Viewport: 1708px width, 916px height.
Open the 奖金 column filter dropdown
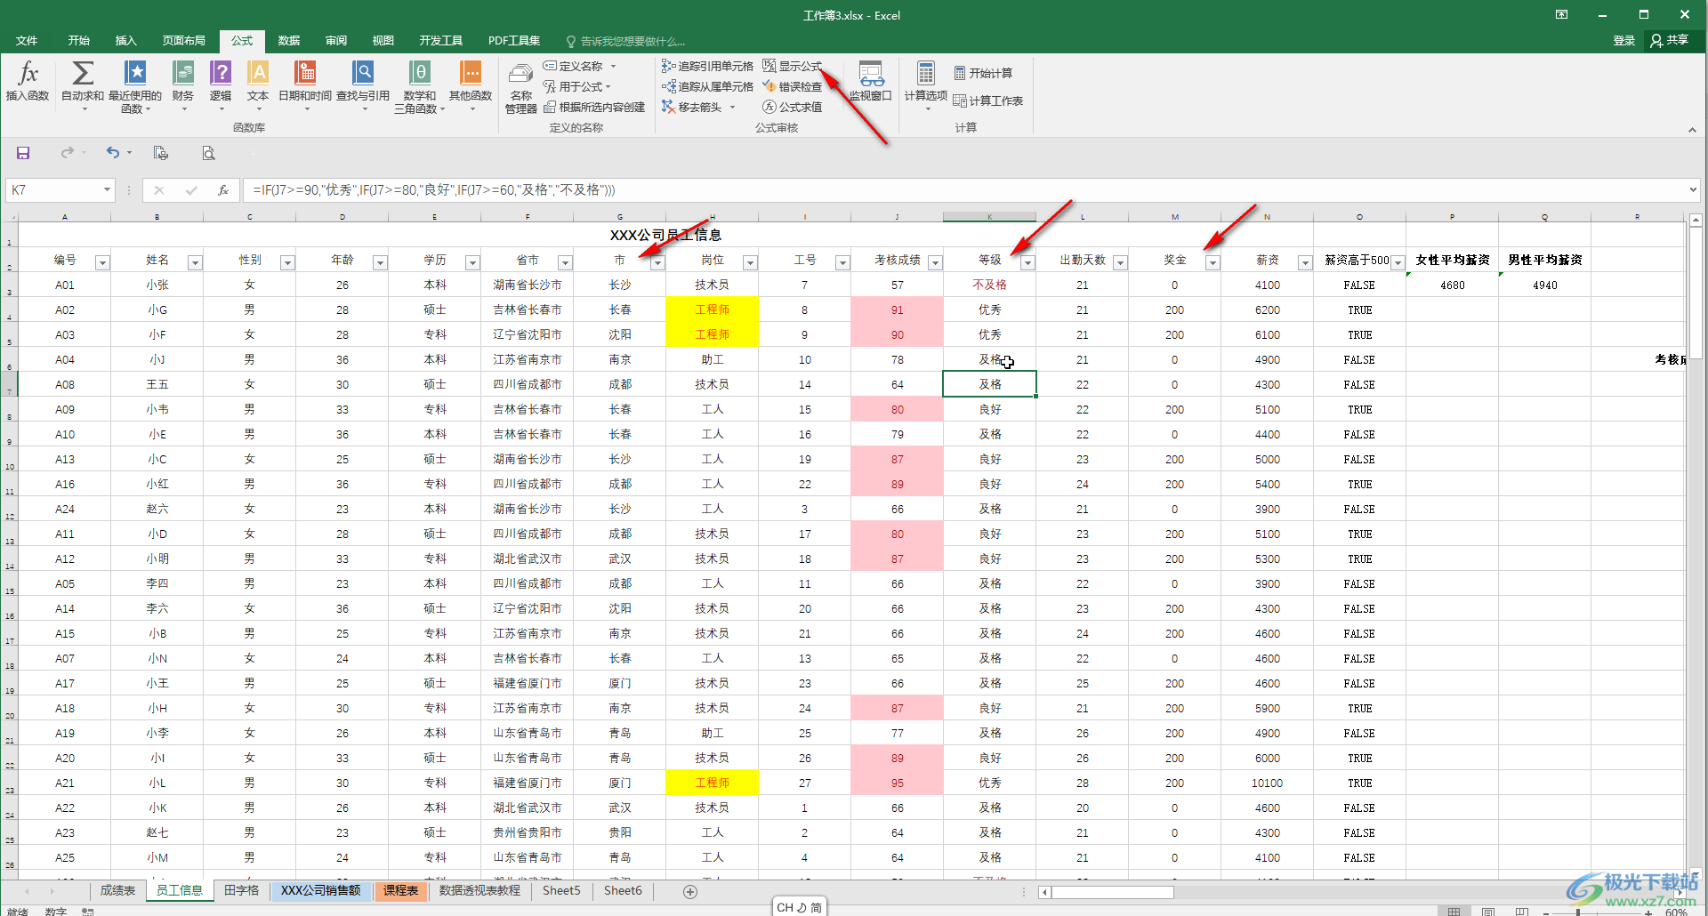1213,262
